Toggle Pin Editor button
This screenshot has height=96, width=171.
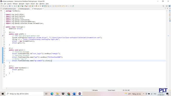pos(73,6)
